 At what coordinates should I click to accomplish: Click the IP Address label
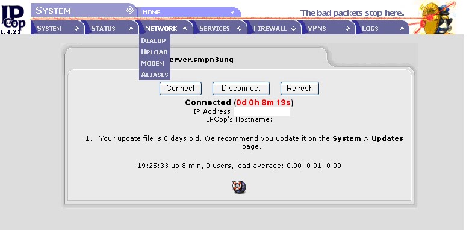pyautogui.click(x=213, y=112)
